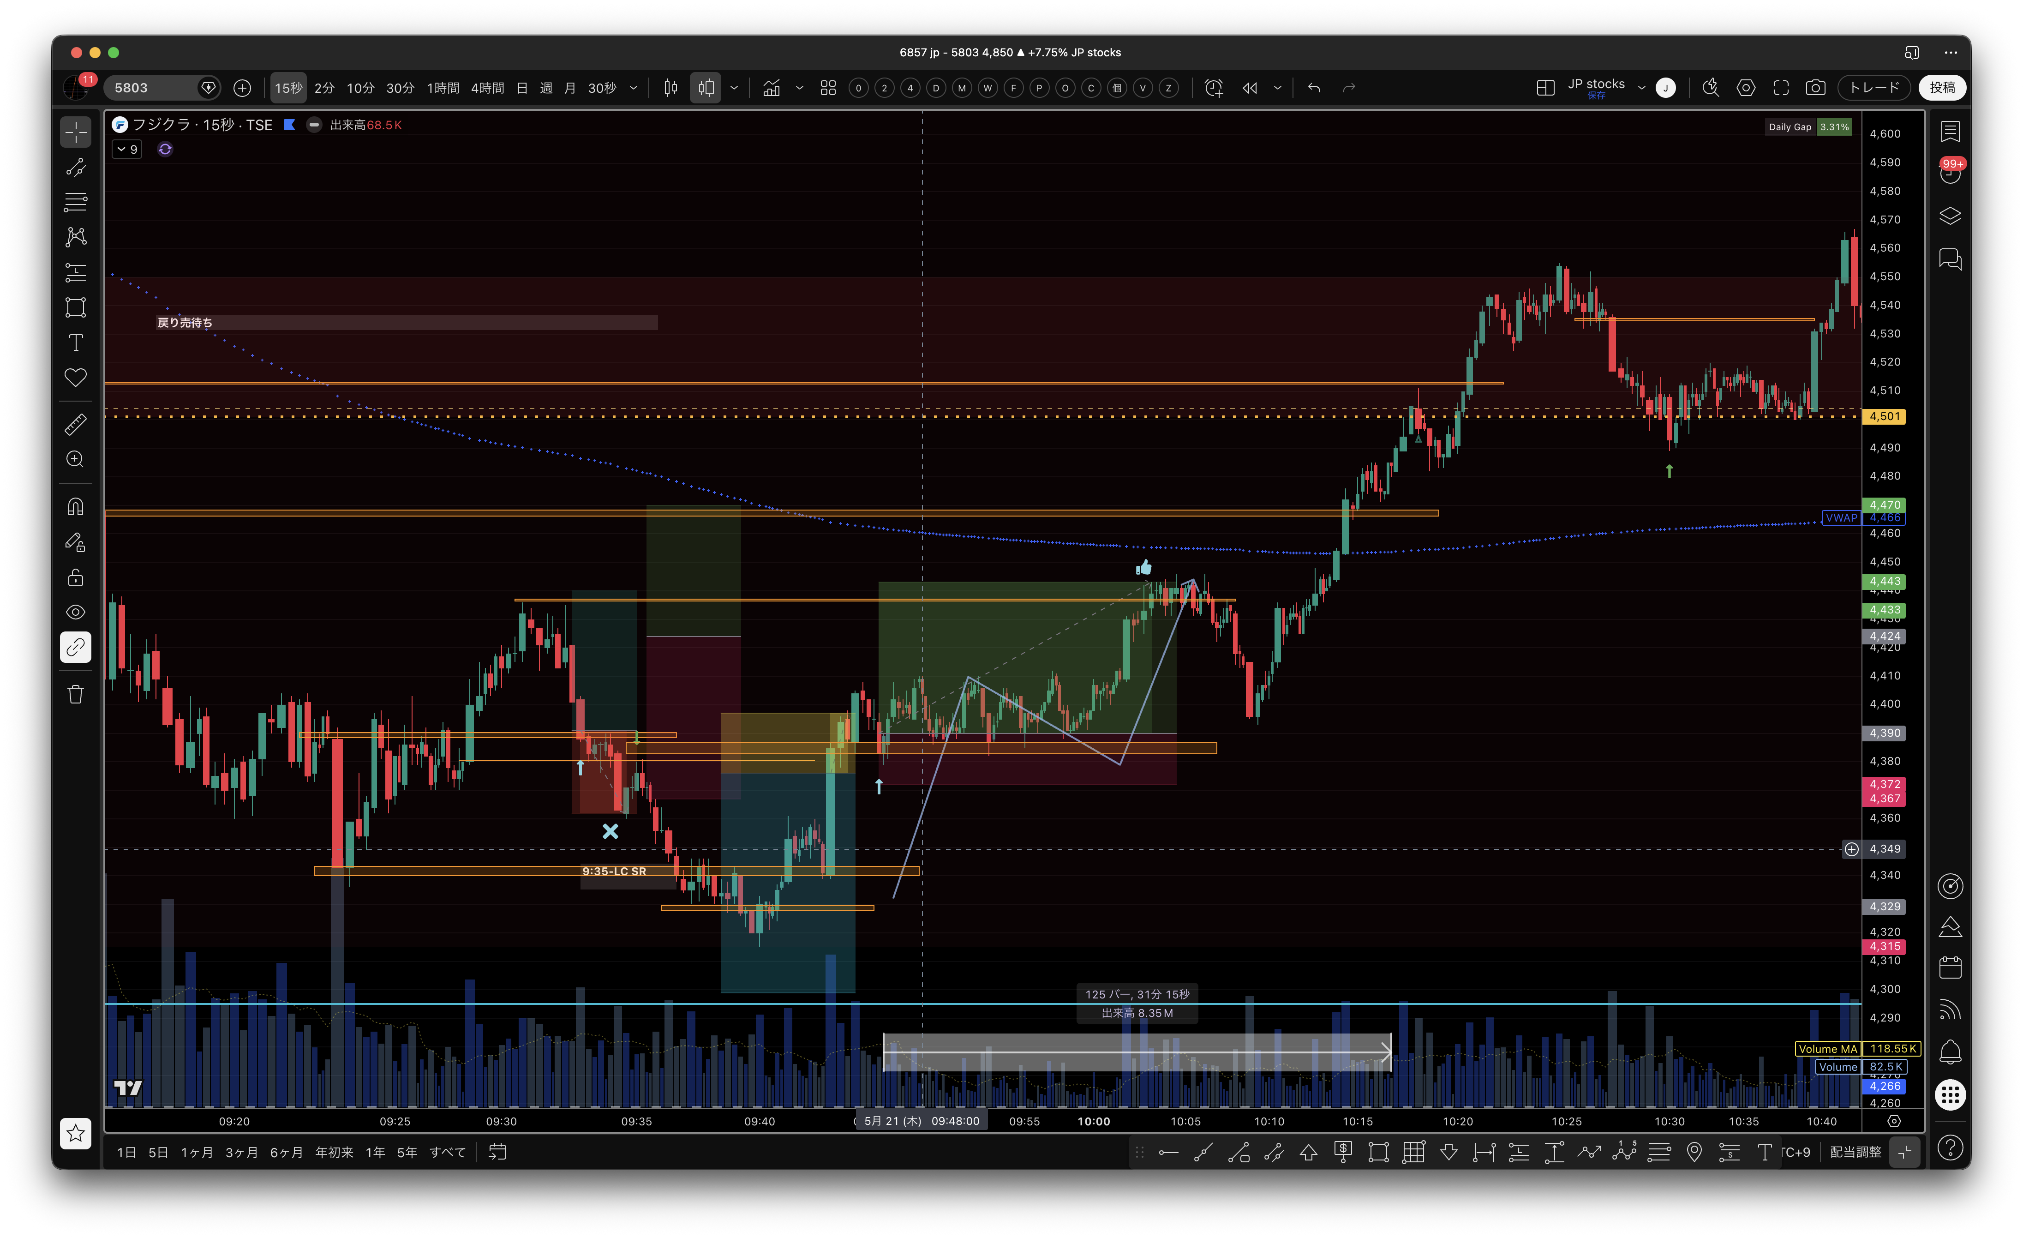Collapse the indicator legend showing 9
This screenshot has height=1238, width=2023.
[x=127, y=150]
